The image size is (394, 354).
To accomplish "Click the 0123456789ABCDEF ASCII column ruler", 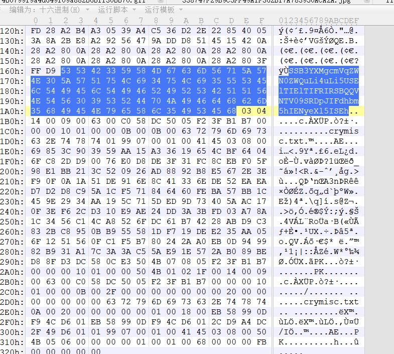I will coord(319,20).
